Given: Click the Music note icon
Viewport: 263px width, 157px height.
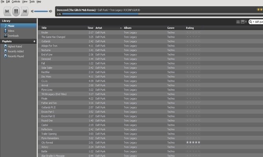Looking at the screenshot, I should point(5,26).
